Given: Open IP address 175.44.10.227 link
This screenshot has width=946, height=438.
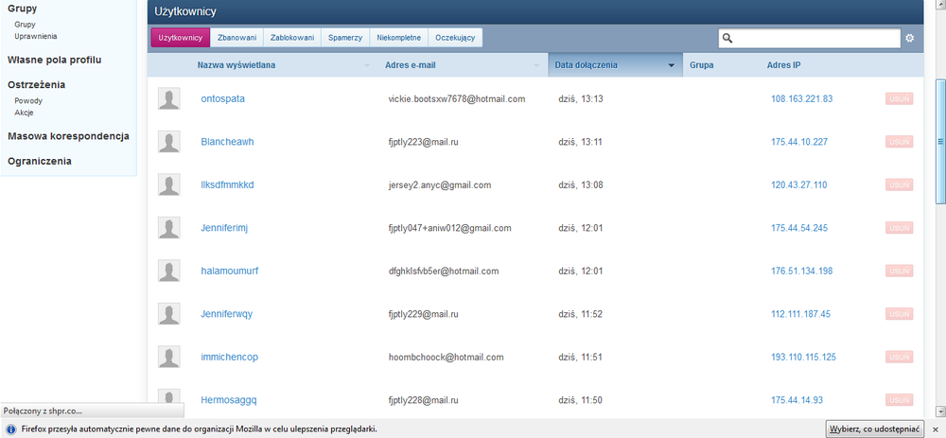Looking at the screenshot, I should [799, 142].
